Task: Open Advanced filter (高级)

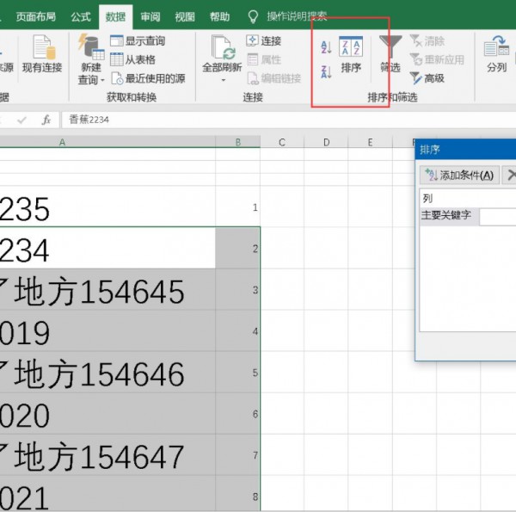Action: (x=427, y=78)
